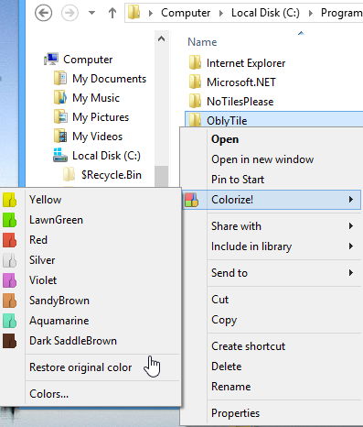Click the My Pictures folder icon
Screen dimensions: 363x427
click(60, 116)
